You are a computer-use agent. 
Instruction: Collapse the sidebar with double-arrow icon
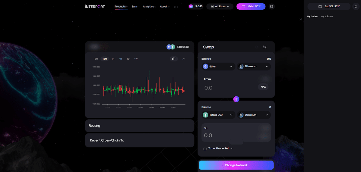[x=301, y=19]
